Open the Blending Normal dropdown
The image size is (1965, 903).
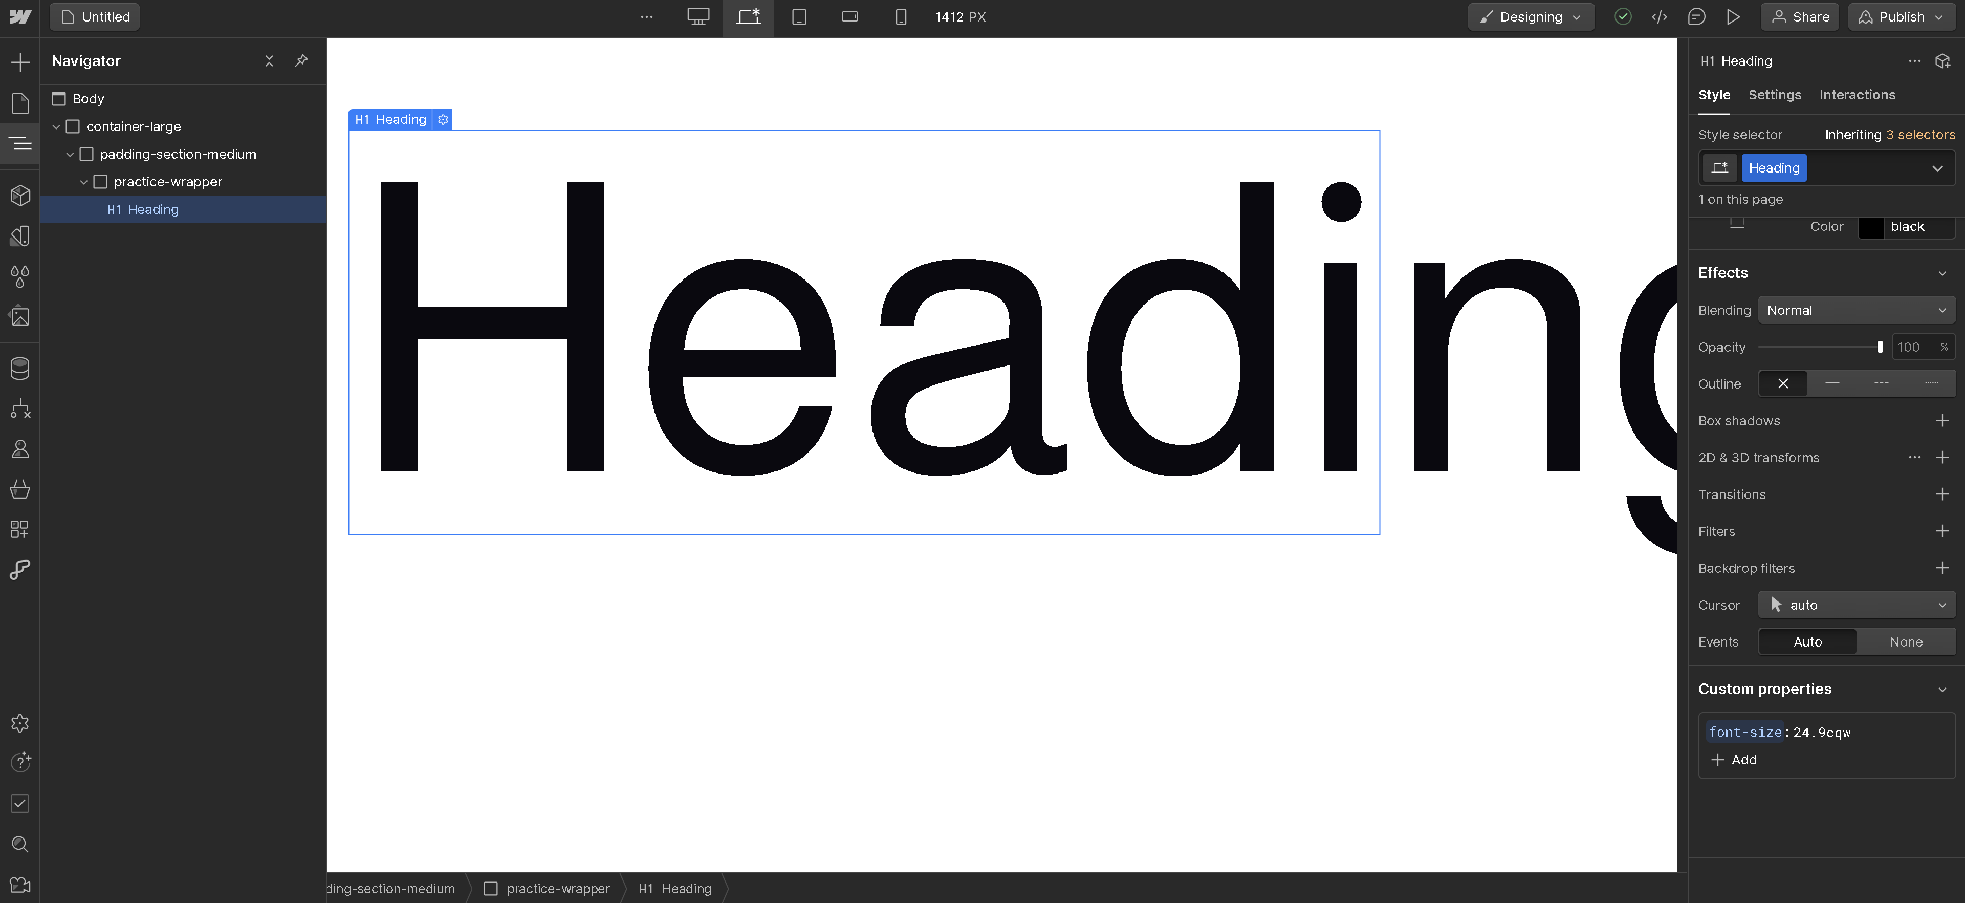pyautogui.click(x=1856, y=310)
